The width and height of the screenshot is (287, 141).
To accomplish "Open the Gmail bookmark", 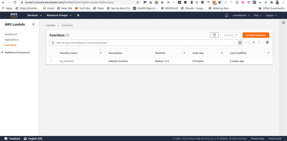I will click(x=49, y=8).
